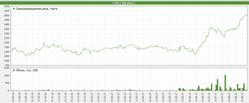
Task: Click the 1450 price axis label
Action: (x=7, y=20)
